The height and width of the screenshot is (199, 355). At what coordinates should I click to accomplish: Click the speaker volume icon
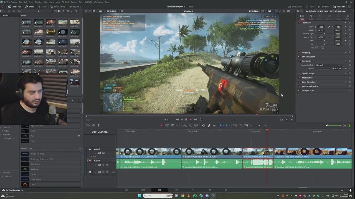point(327,125)
